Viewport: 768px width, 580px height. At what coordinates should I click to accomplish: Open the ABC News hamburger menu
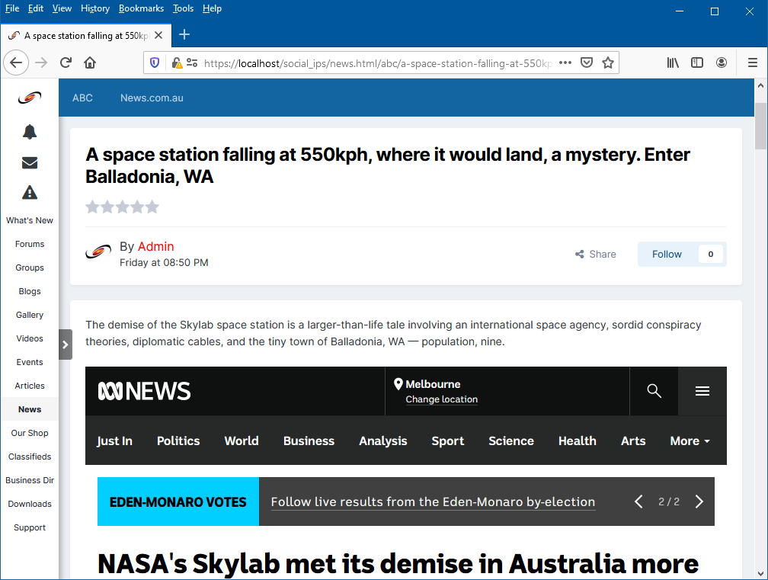(x=702, y=391)
